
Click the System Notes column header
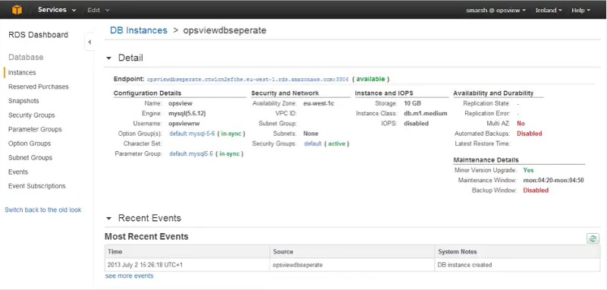click(x=517, y=251)
